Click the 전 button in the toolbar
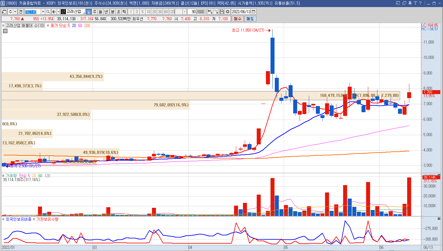Screen dimensions: 443x251 pos(21,12)
